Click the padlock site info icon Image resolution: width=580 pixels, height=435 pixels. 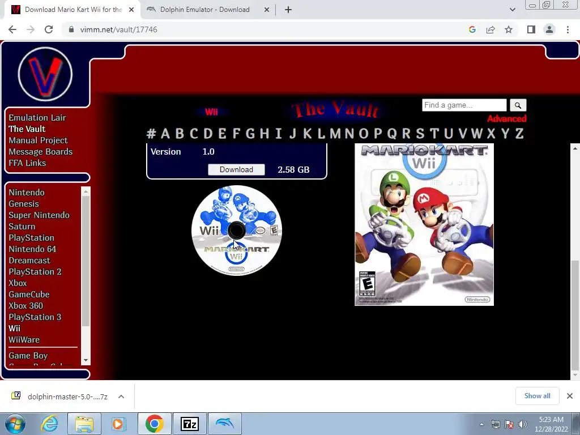[71, 29]
